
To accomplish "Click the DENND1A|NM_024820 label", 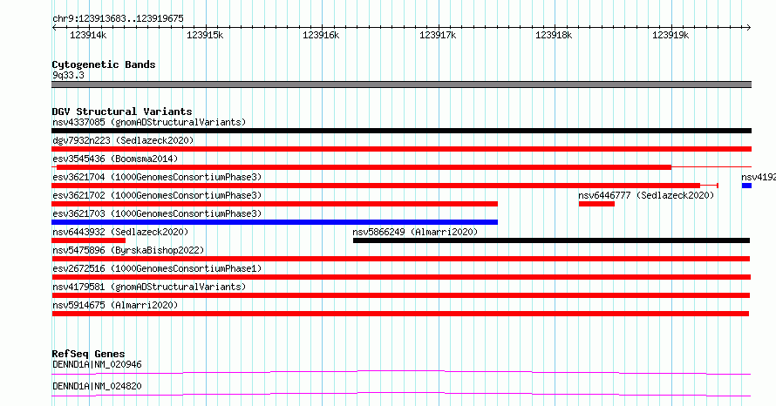I will coord(97,386).
